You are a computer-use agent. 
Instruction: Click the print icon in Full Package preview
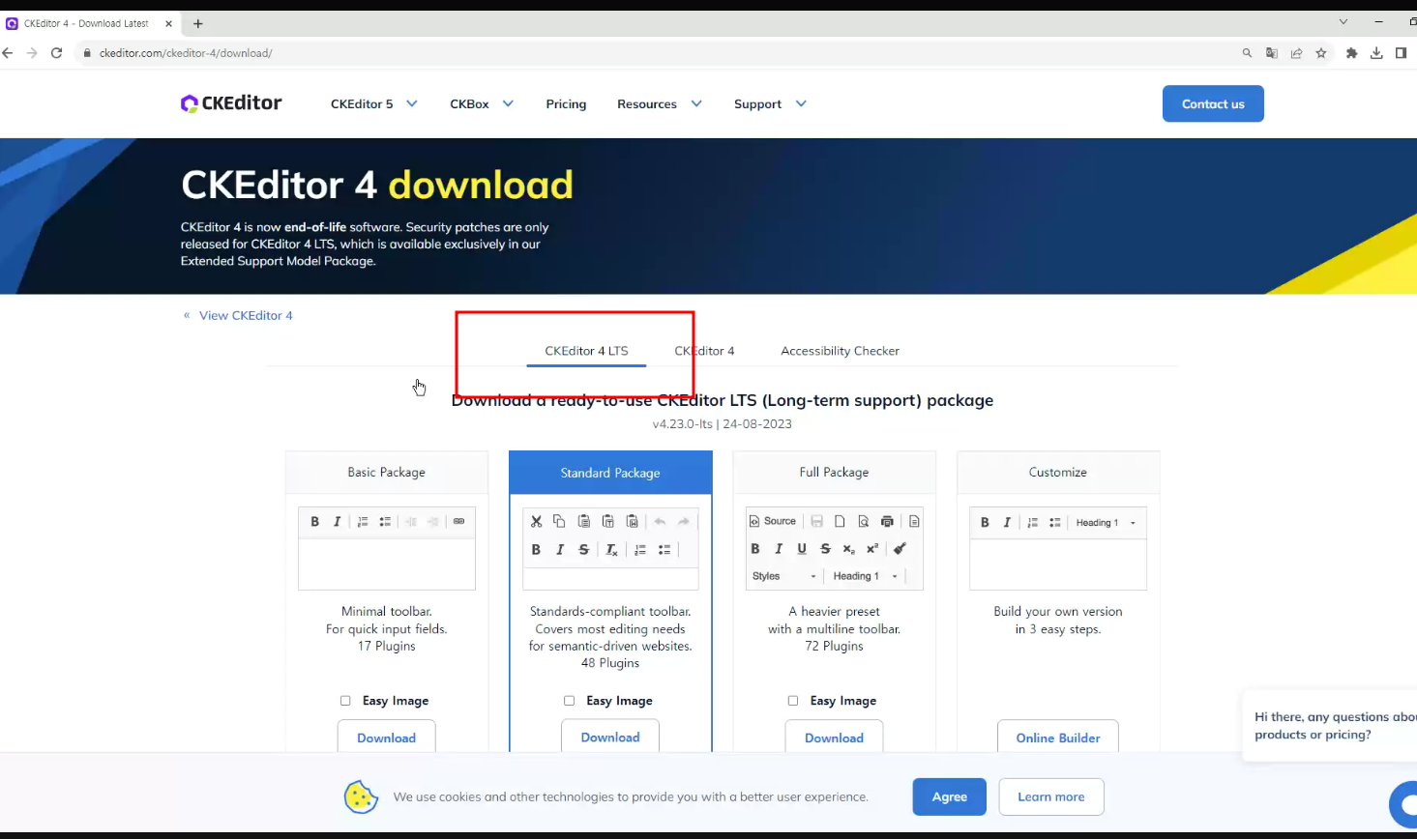[887, 521]
